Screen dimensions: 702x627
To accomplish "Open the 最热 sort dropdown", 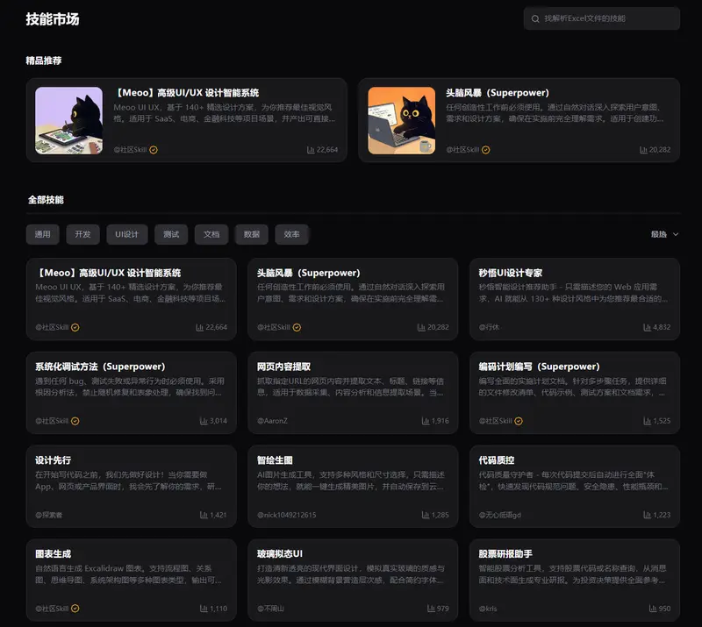I will point(665,234).
